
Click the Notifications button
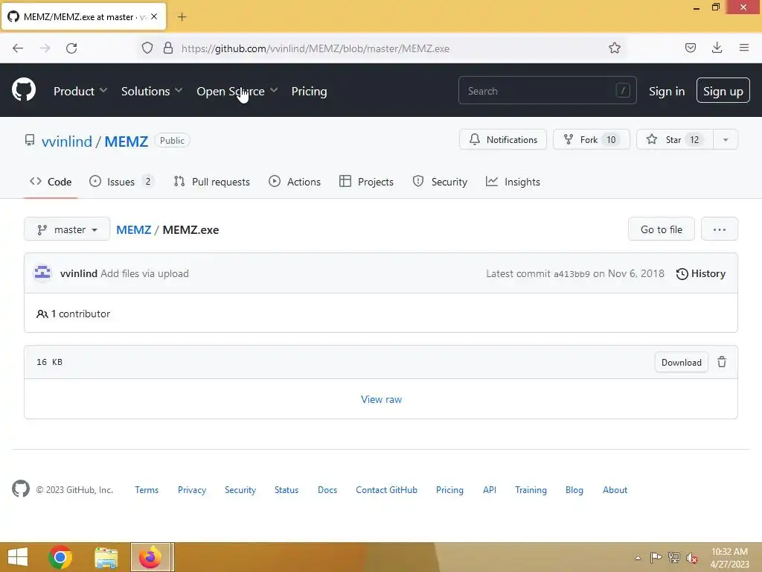pyautogui.click(x=503, y=139)
